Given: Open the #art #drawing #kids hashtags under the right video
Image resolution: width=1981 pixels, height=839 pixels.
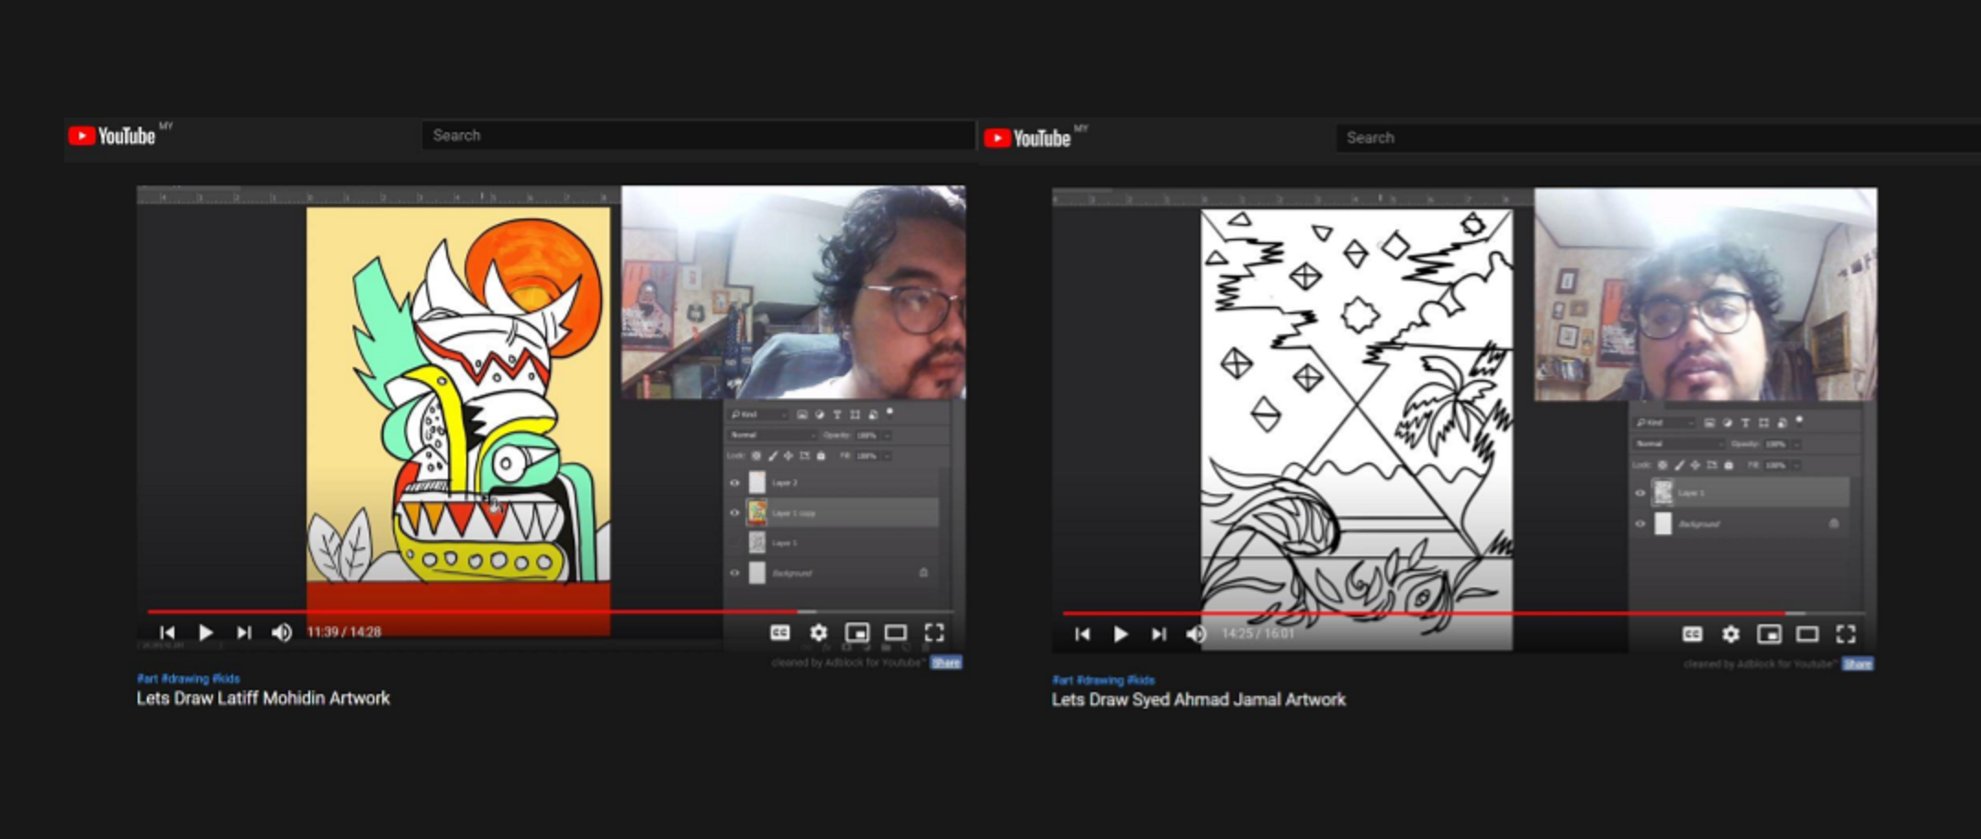Looking at the screenshot, I should pyautogui.click(x=1103, y=681).
